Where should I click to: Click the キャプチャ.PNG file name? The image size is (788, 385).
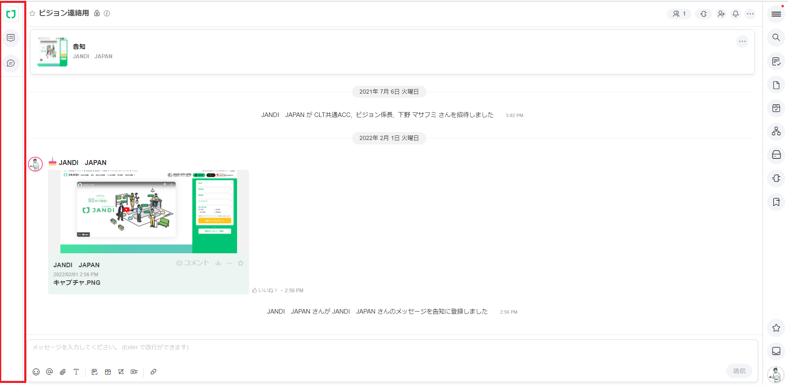[77, 282]
